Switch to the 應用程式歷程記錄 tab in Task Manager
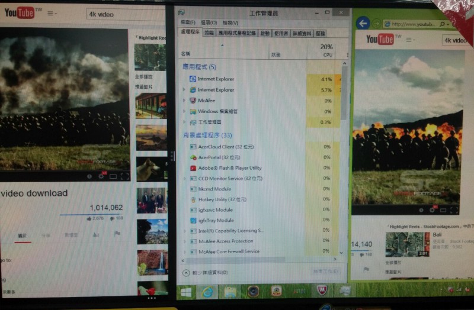This screenshot has width=474, height=310. (237, 33)
